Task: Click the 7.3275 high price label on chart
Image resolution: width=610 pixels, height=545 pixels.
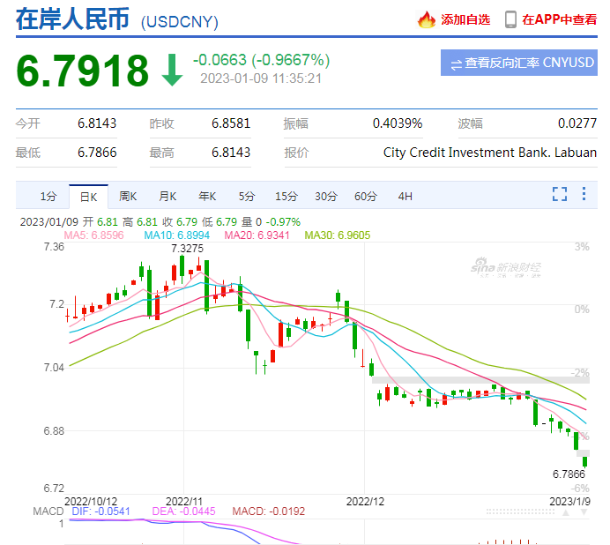Action: point(187,249)
